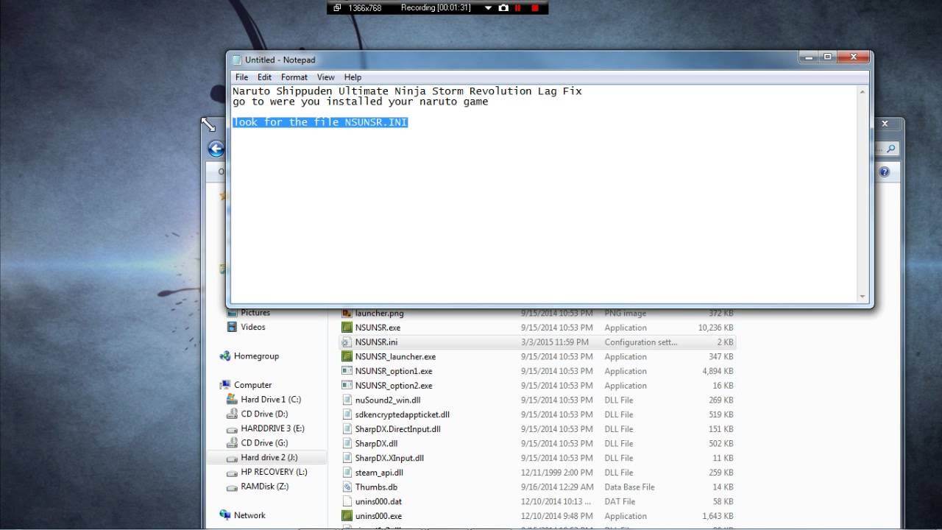This screenshot has width=942, height=530.
Task: Open RAMDisk (Z:) drive
Action: click(264, 487)
